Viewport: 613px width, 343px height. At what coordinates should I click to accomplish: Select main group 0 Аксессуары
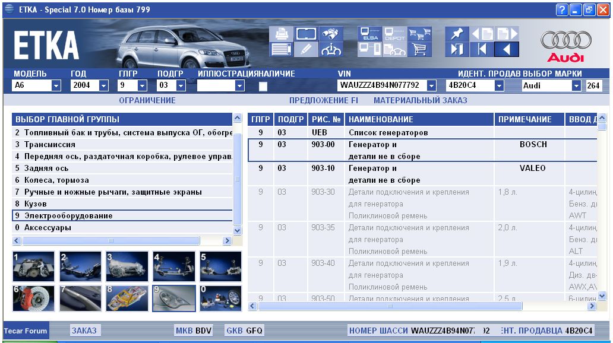(122, 228)
